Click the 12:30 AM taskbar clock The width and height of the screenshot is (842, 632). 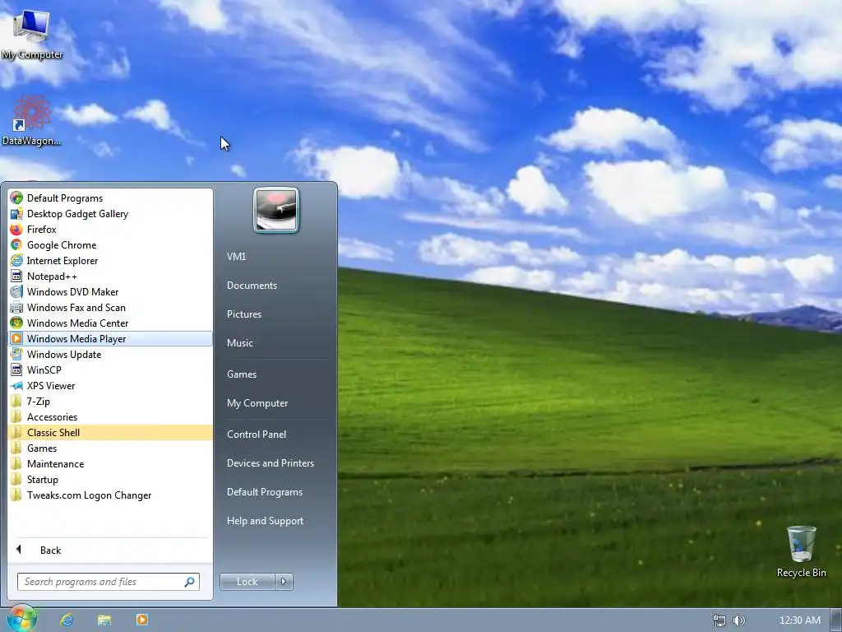click(x=799, y=620)
